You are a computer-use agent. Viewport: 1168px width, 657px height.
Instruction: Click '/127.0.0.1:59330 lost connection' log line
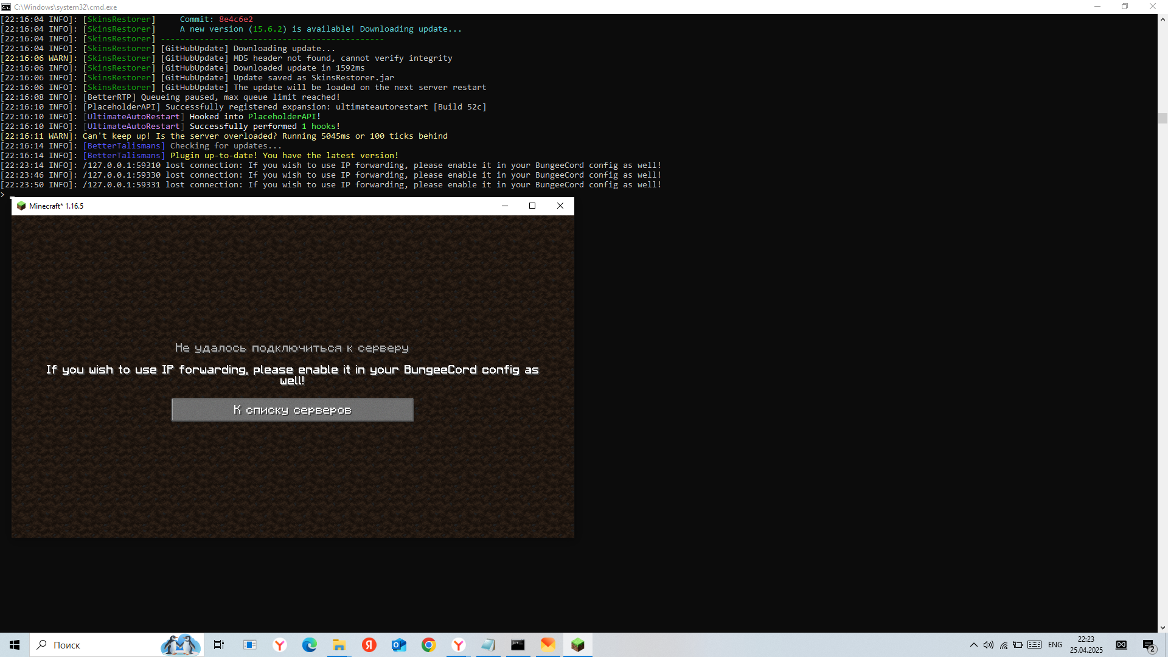[x=331, y=175]
